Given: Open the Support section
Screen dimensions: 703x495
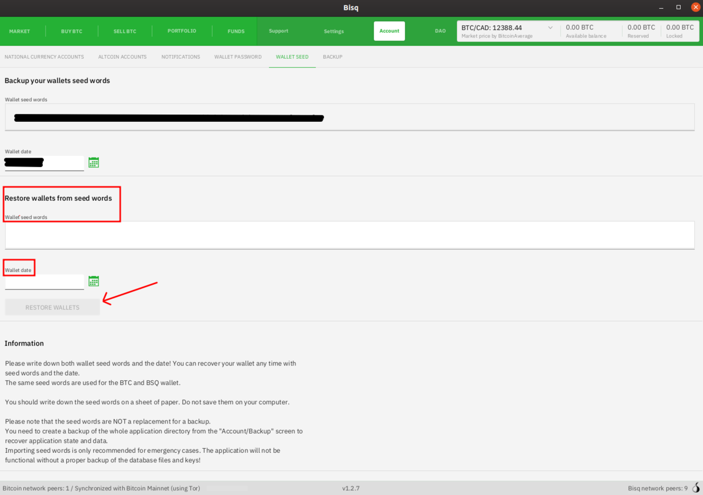Looking at the screenshot, I should pyautogui.click(x=278, y=31).
